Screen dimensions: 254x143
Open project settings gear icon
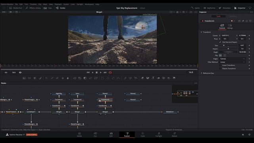coord(249,135)
